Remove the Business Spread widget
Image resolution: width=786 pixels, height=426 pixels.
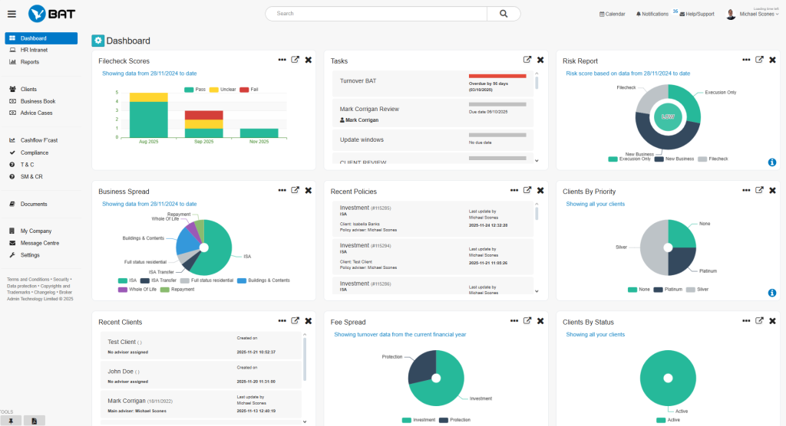pos(309,191)
